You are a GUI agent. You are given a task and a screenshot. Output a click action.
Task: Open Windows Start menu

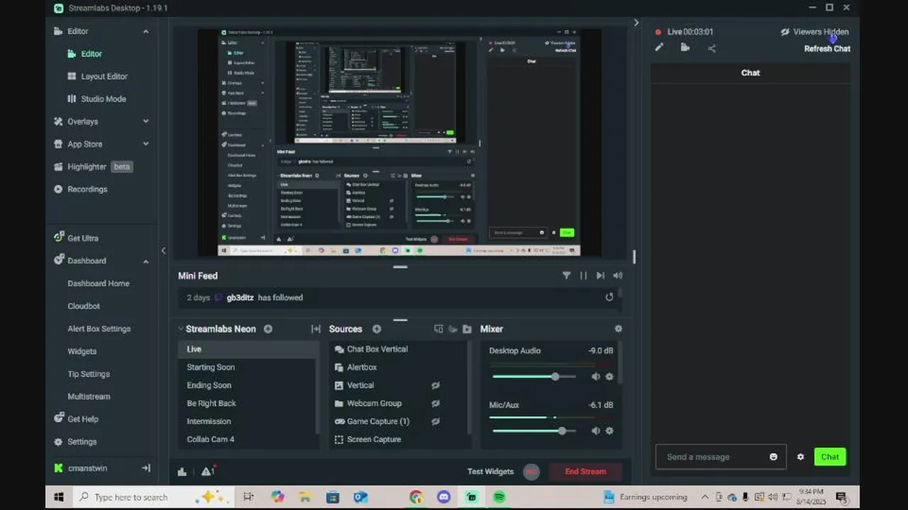click(60, 497)
